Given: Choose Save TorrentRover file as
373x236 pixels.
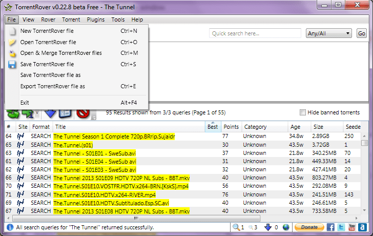Looking at the screenshot, I should point(77,75).
